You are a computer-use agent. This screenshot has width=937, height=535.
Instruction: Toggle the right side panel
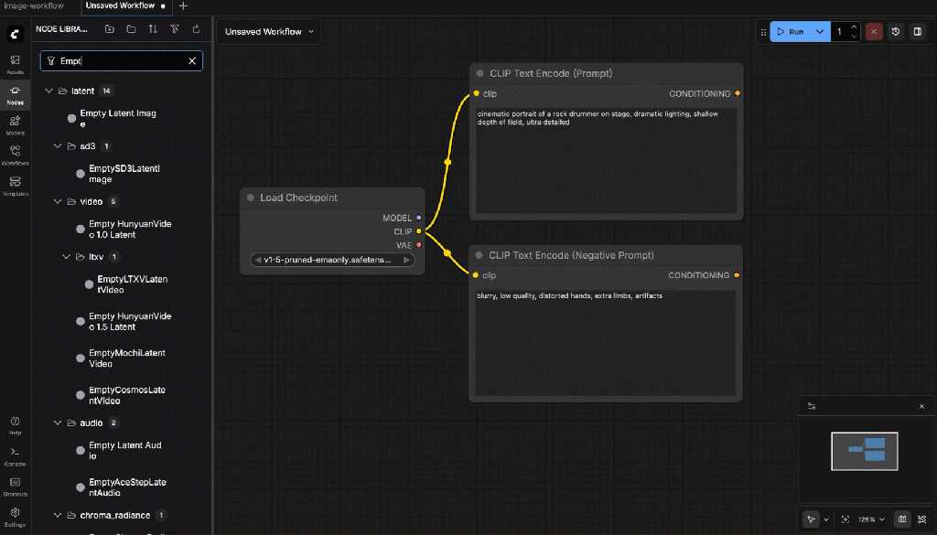pyautogui.click(x=918, y=32)
